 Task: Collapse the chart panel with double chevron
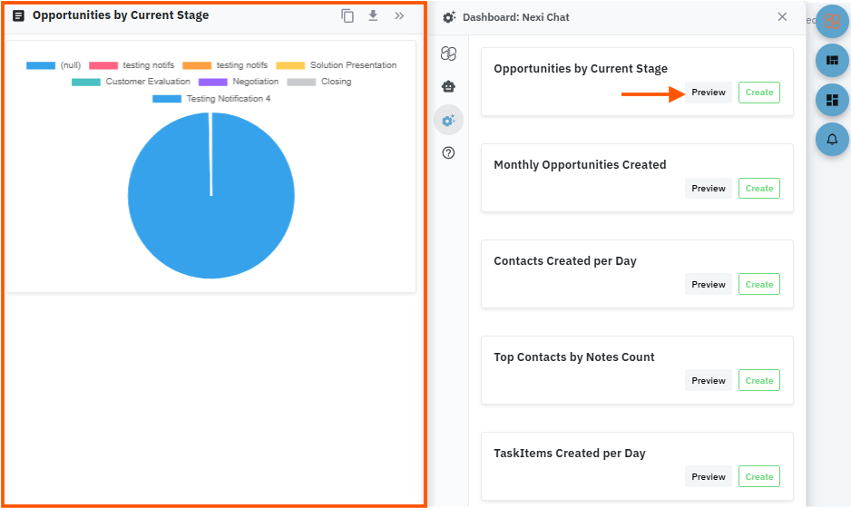pyautogui.click(x=399, y=15)
